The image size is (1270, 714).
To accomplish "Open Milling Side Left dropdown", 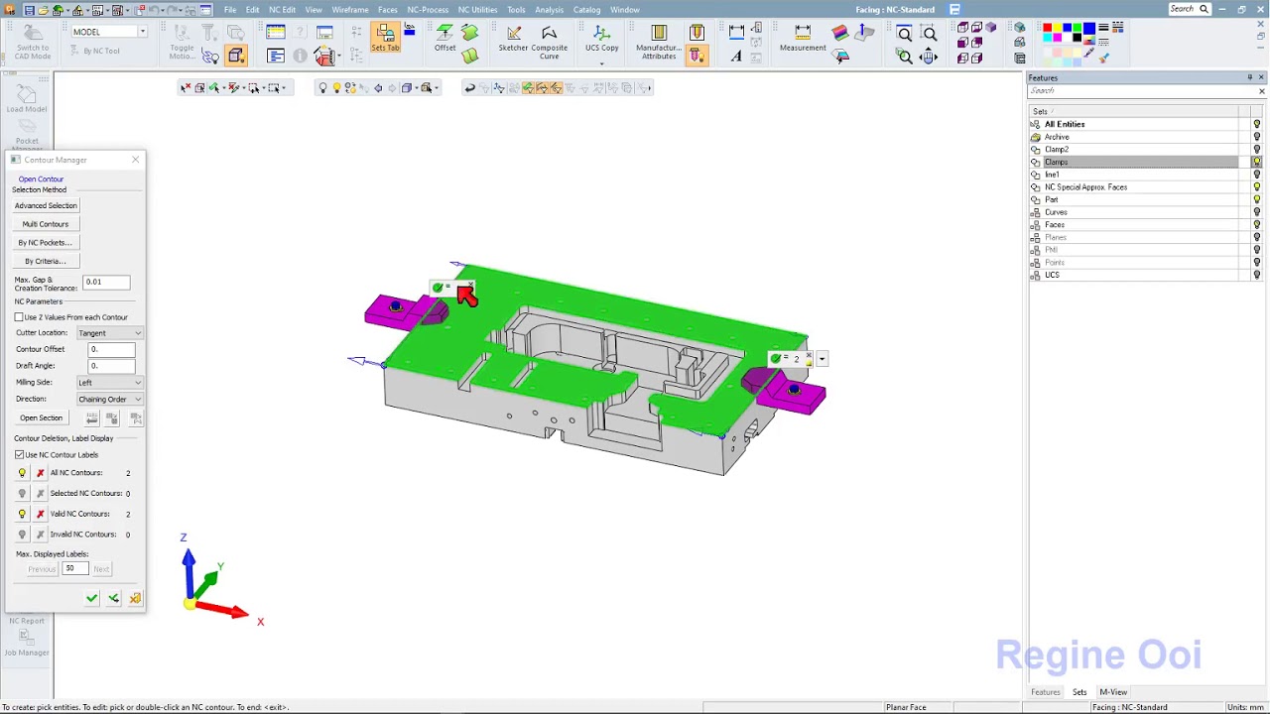I will point(110,382).
